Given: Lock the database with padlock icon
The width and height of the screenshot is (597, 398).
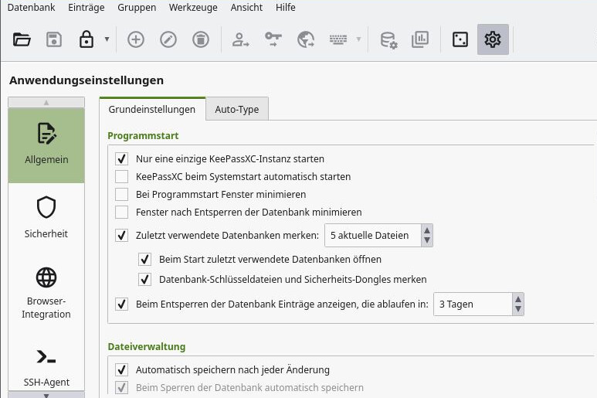Looking at the screenshot, I should point(86,39).
